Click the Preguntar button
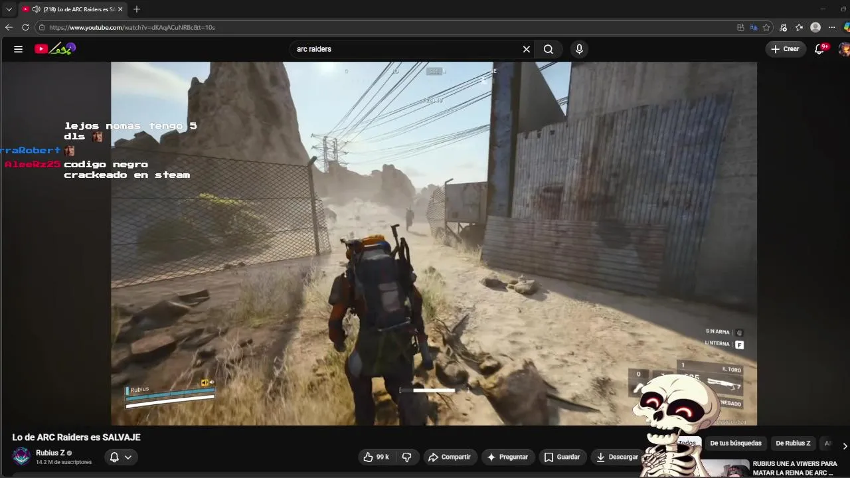 (507, 457)
